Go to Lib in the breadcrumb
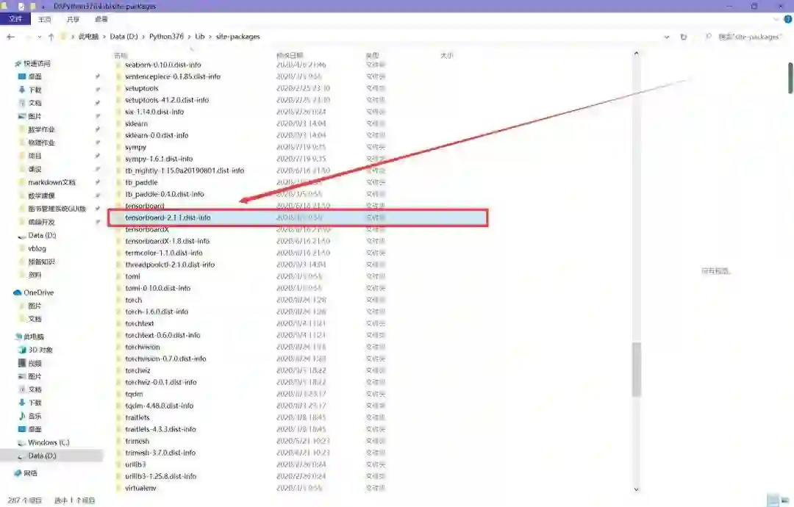794x507 pixels. point(199,37)
